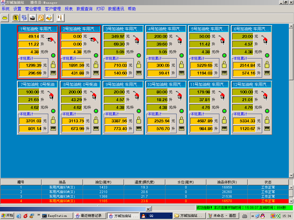Click green status light on pump 9

point(139,111)
